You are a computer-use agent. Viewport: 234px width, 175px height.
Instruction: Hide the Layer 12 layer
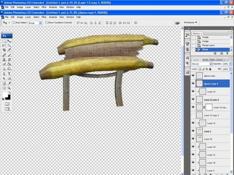pyautogui.click(x=193, y=123)
